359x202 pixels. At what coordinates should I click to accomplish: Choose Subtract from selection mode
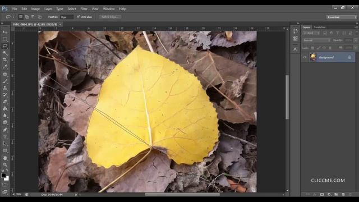(x=33, y=17)
